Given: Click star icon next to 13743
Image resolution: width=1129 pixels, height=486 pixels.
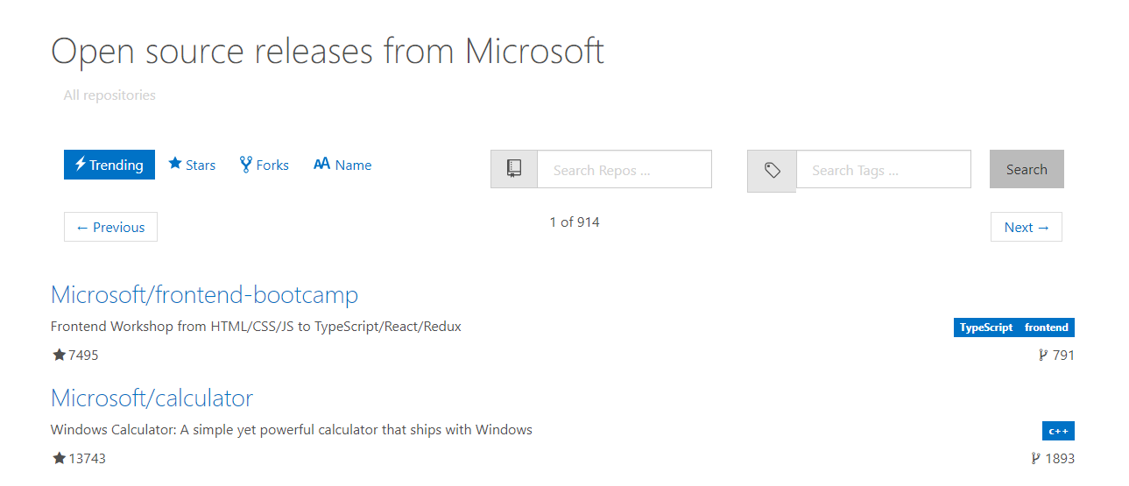Looking at the screenshot, I should click(59, 458).
